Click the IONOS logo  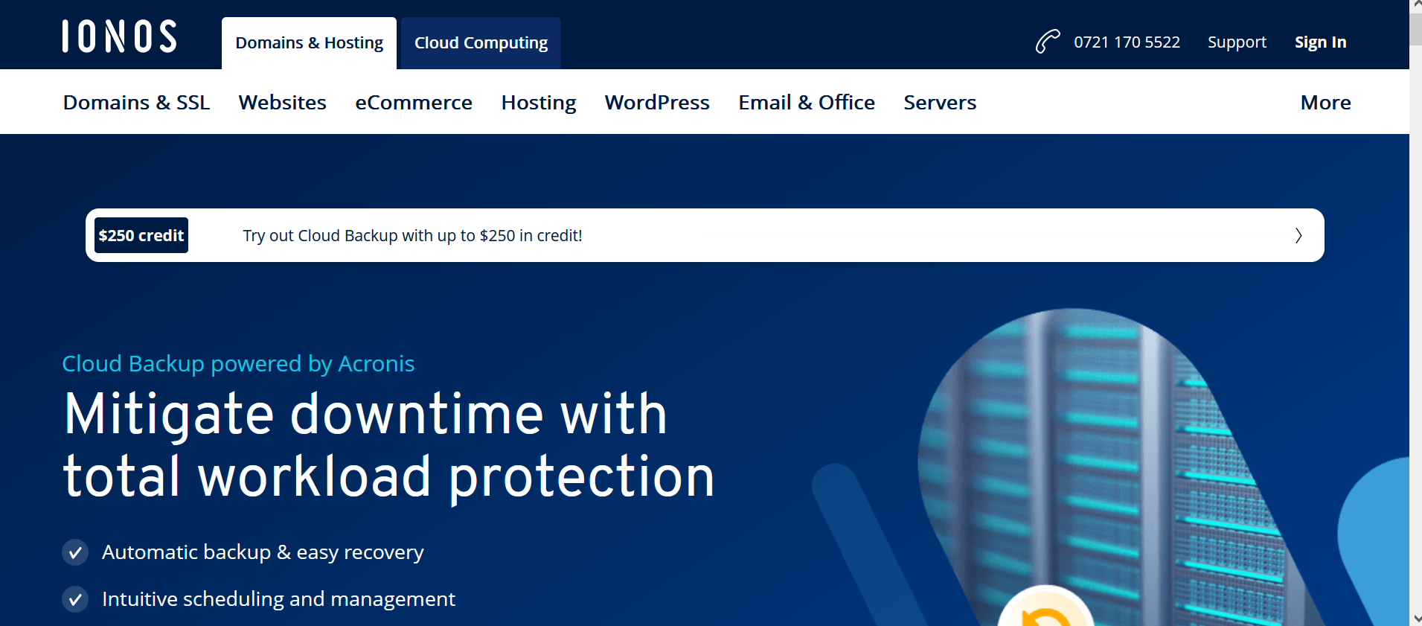pos(119,36)
